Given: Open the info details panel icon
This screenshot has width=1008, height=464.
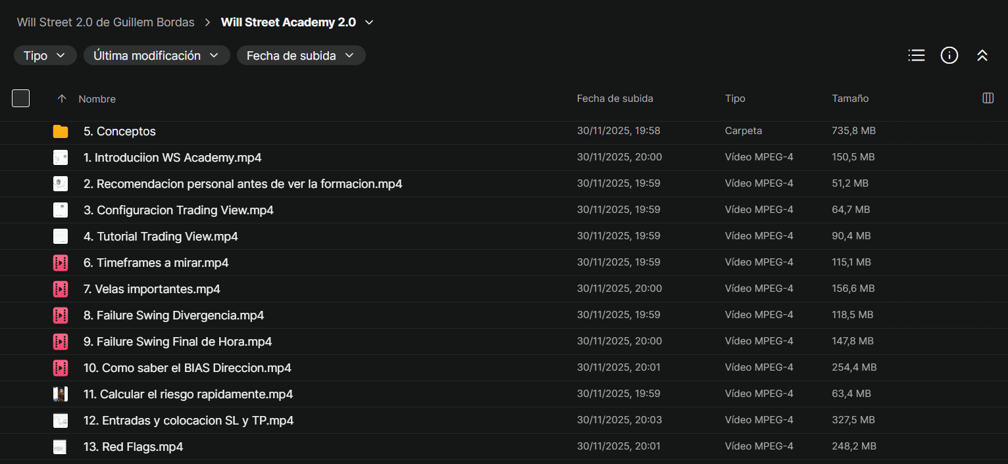Looking at the screenshot, I should 949,56.
